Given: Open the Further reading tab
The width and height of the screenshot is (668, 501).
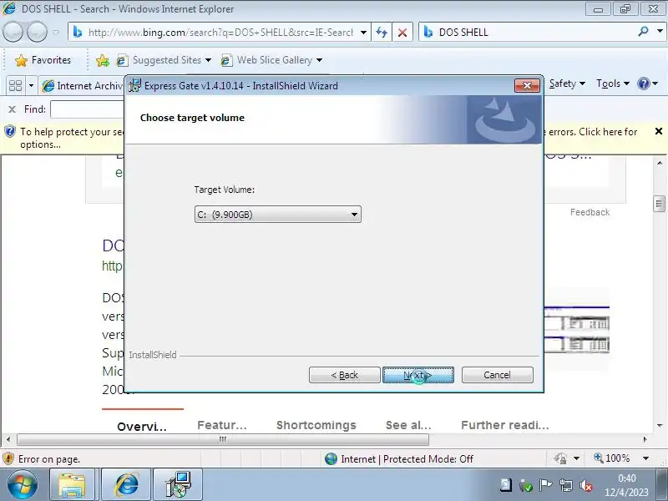Looking at the screenshot, I should click(x=505, y=425).
